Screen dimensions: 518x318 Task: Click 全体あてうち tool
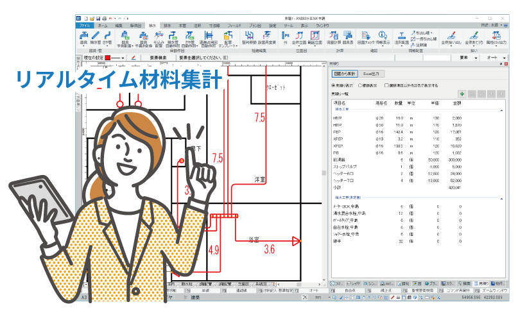coord(474,38)
